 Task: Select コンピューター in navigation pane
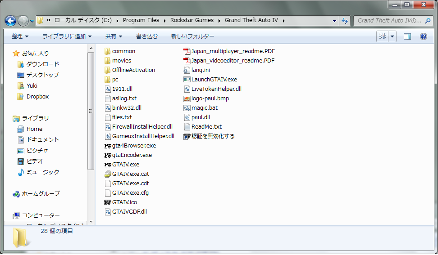tap(36, 215)
